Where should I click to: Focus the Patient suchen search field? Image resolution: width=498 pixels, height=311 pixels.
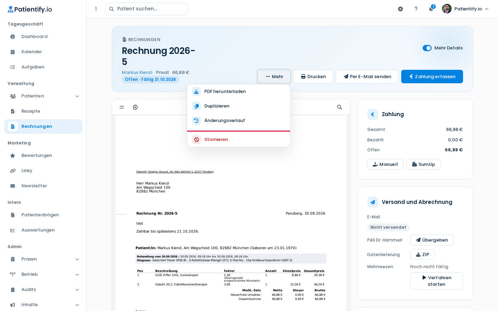click(147, 9)
